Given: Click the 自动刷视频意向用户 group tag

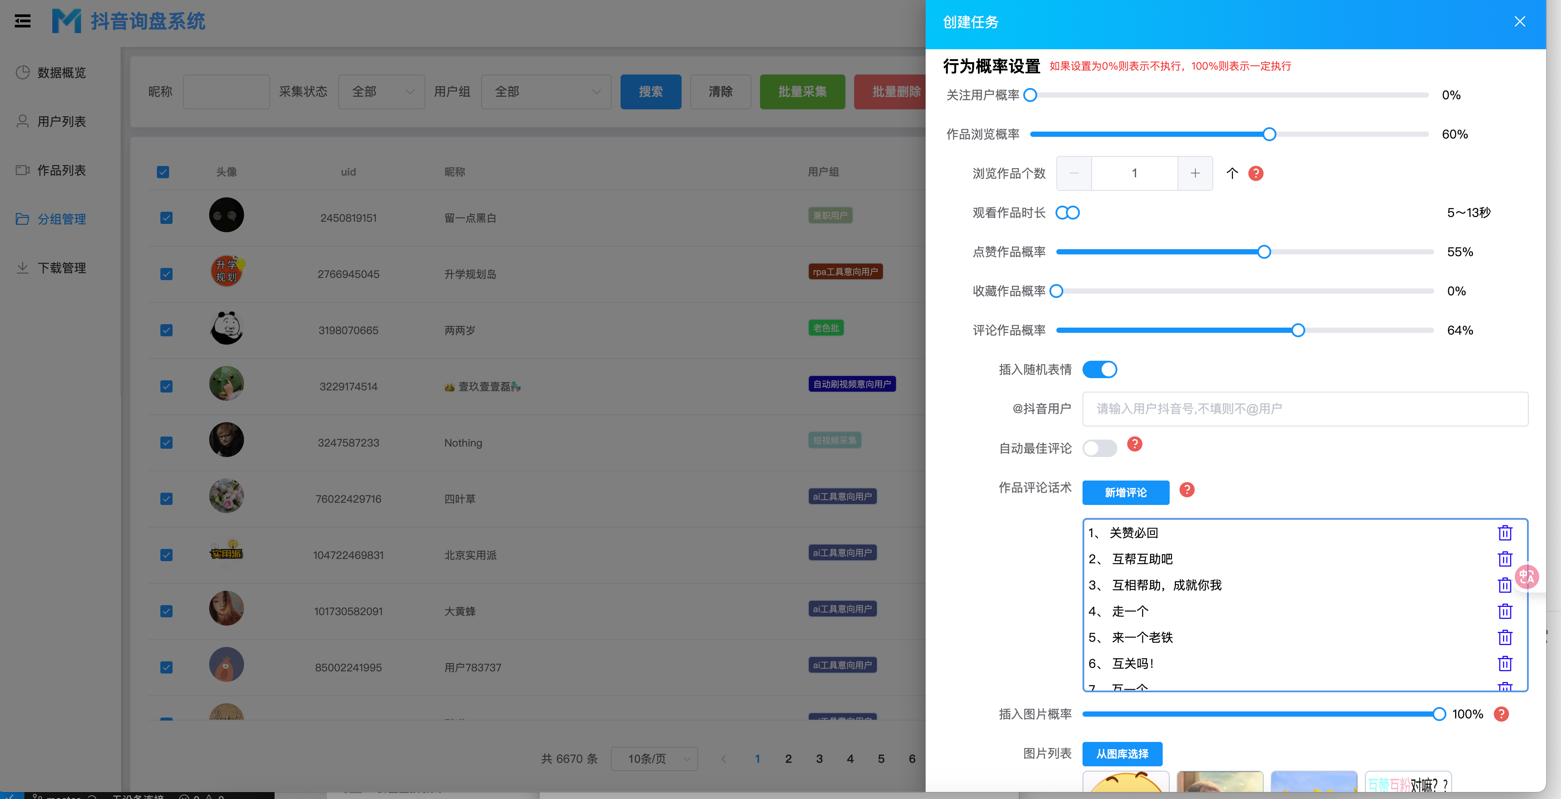Looking at the screenshot, I should point(852,384).
